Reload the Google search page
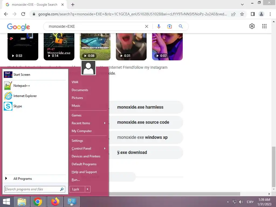This screenshot has height=207, width=276. 23,14
